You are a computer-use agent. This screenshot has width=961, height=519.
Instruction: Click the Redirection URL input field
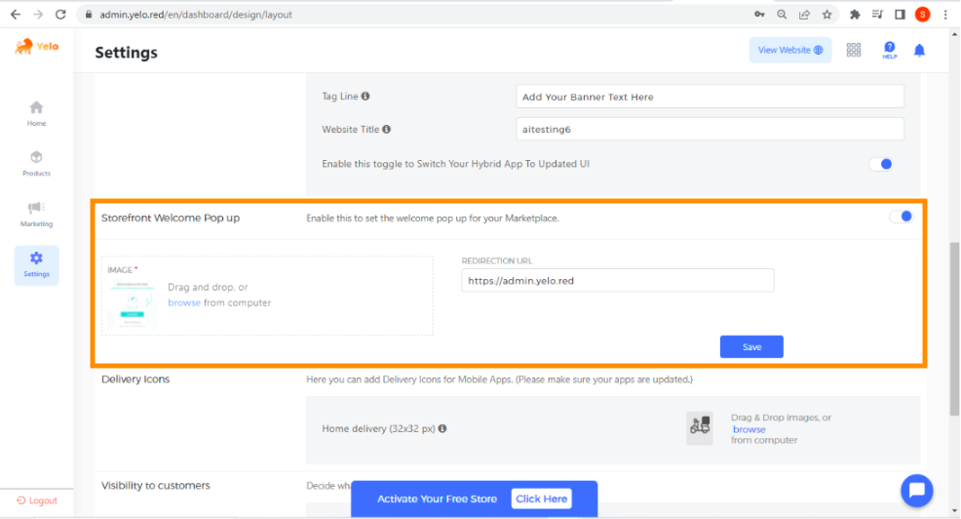tap(617, 281)
